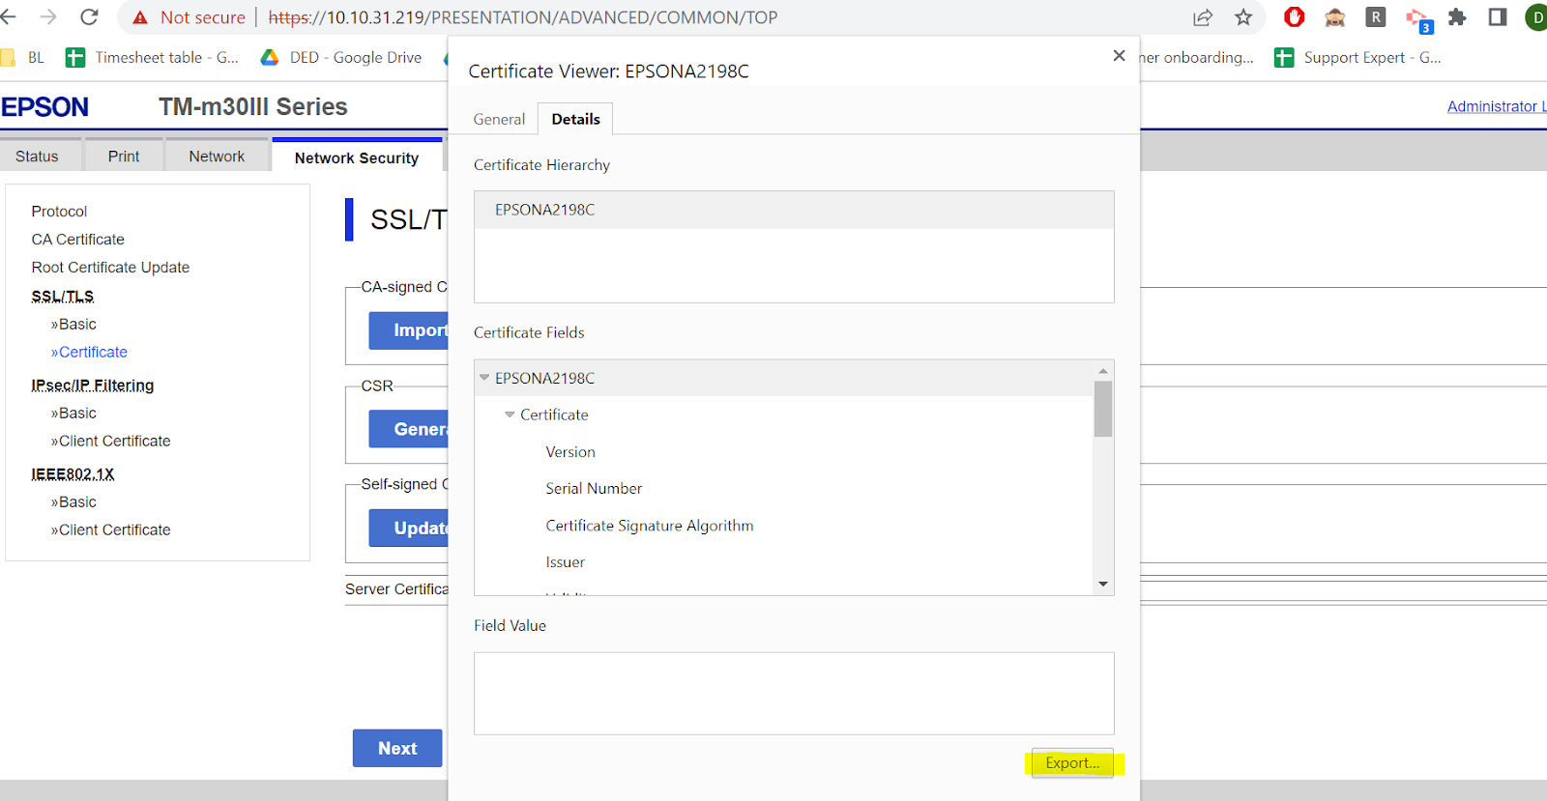Click the browser address bar URL
Image resolution: width=1547 pixels, height=801 pixels.
(x=523, y=17)
